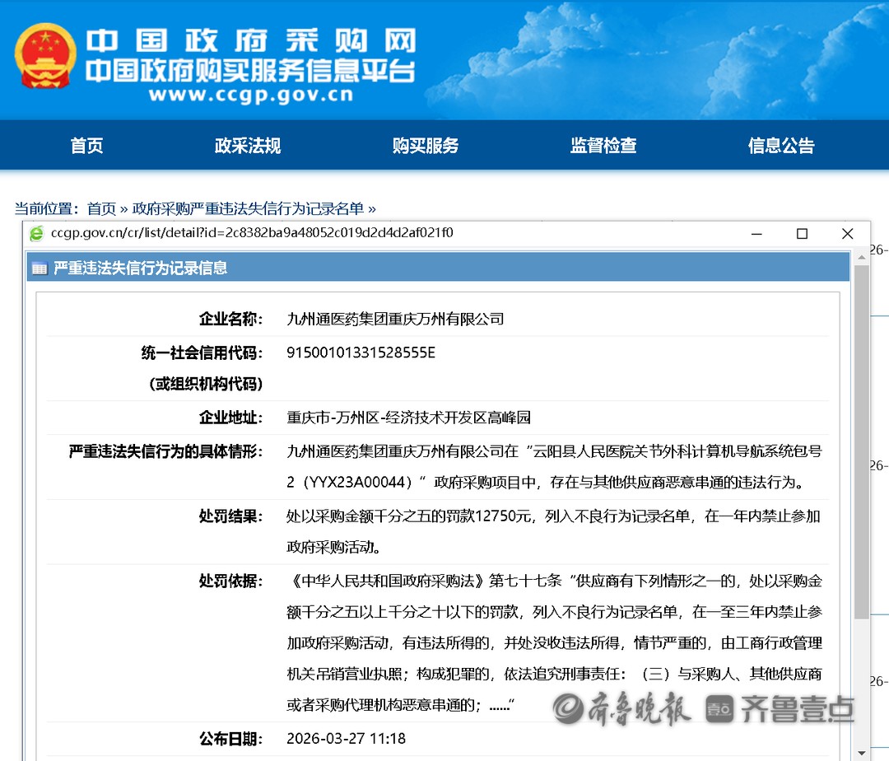Viewport: 889px width, 761px height.
Task: Click the table icon beside 严重违法失信行为记录信息
Action: (x=40, y=268)
